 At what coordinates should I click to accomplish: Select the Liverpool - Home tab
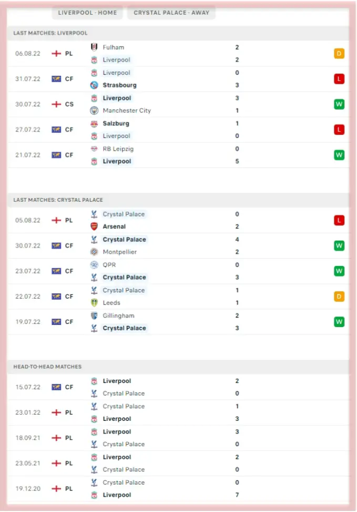(87, 13)
